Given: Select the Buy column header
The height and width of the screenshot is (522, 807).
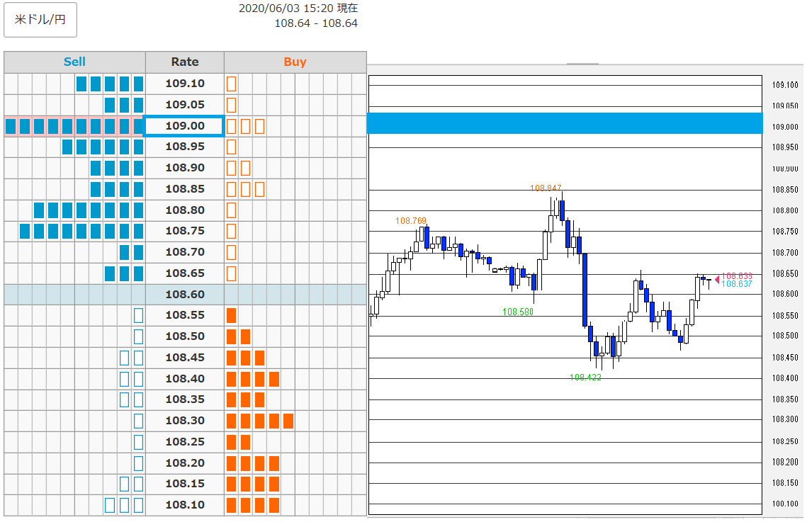Looking at the screenshot, I should [295, 62].
